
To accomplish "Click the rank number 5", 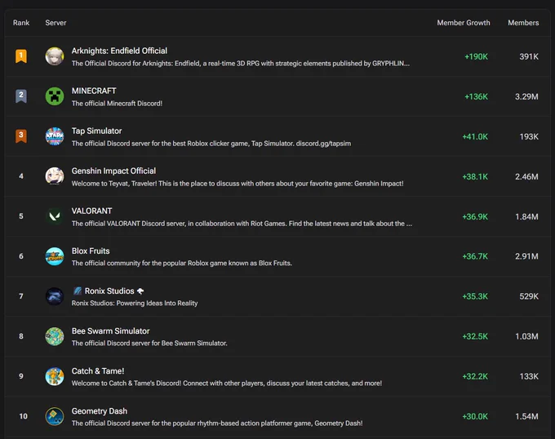I will pyautogui.click(x=21, y=216).
